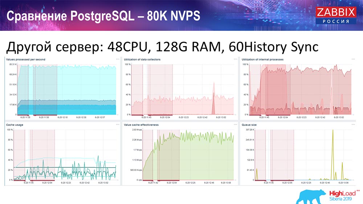Open the Values processed per second widget menu

tap(118, 59)
